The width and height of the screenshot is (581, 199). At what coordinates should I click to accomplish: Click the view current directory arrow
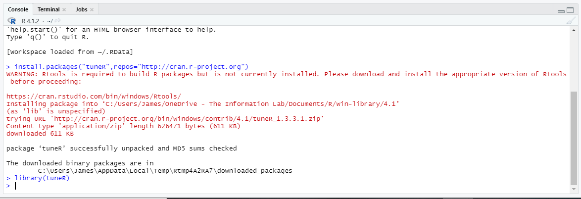(x=58, y=20)
